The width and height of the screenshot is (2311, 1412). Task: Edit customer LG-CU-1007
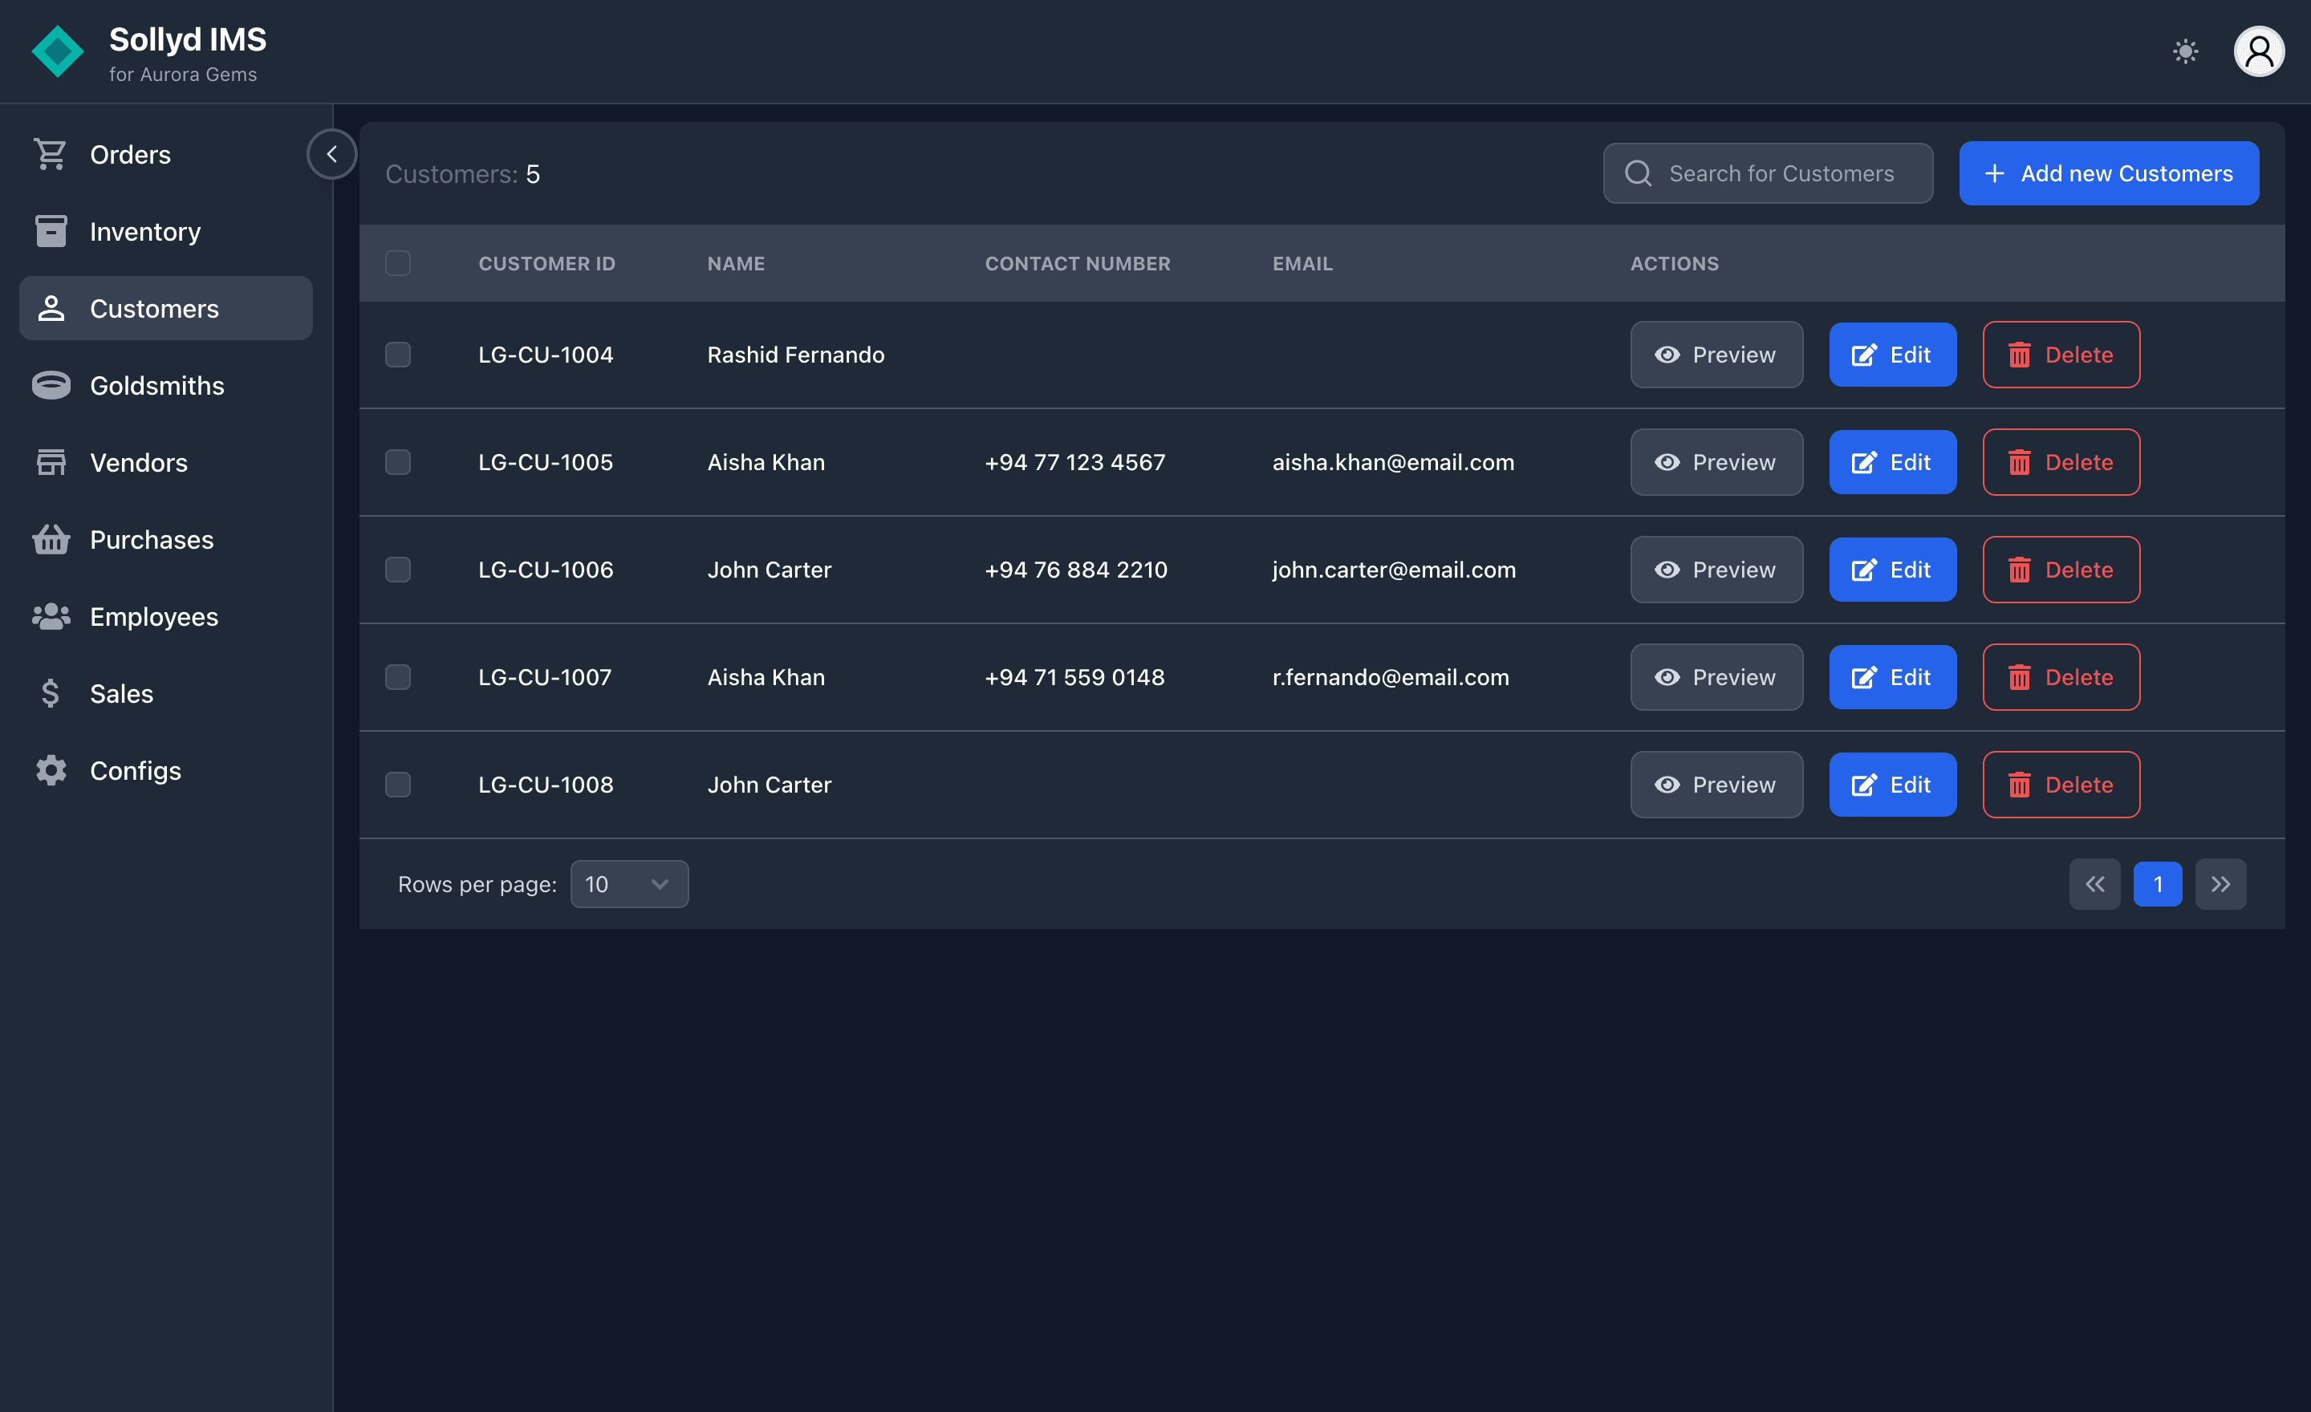point(1892,677)
